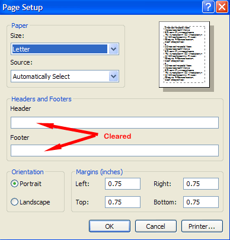Viewport: 230px width, 240px height.
Task: Click into the Footer text field
Action: click(x=114, y=151)
